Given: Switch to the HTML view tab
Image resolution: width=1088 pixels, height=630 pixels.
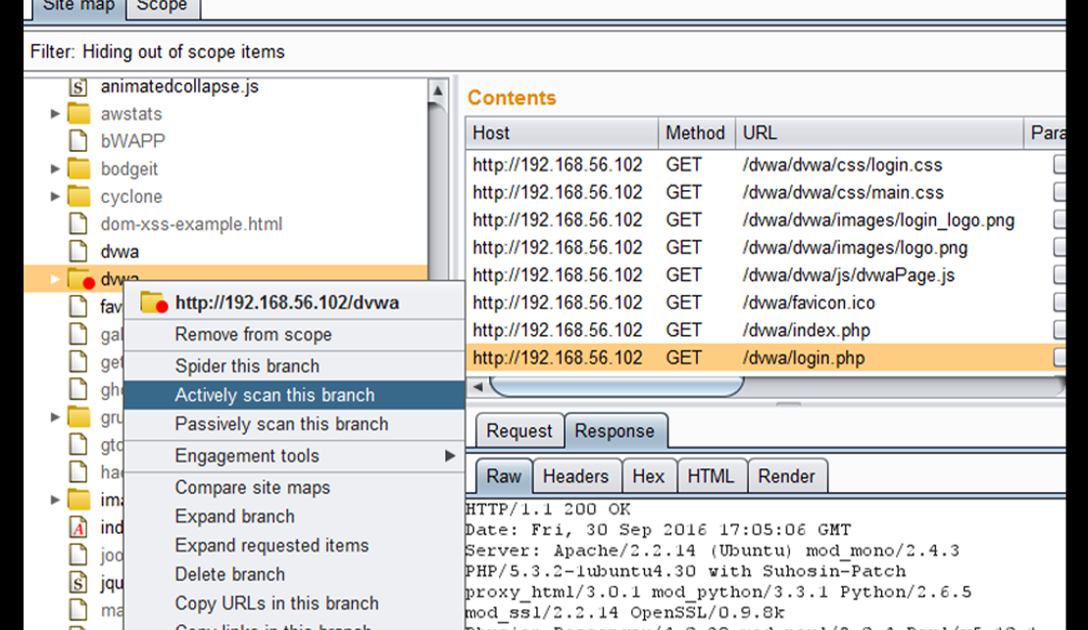Looking at the screenshot, I should tap(712, 476).
